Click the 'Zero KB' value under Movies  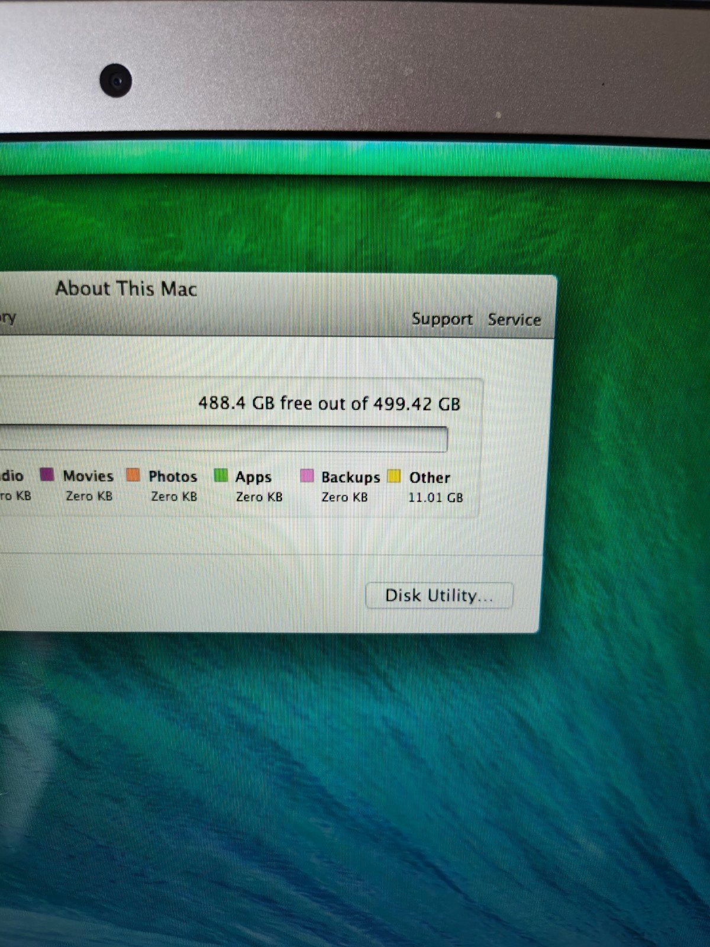(89, 496)
